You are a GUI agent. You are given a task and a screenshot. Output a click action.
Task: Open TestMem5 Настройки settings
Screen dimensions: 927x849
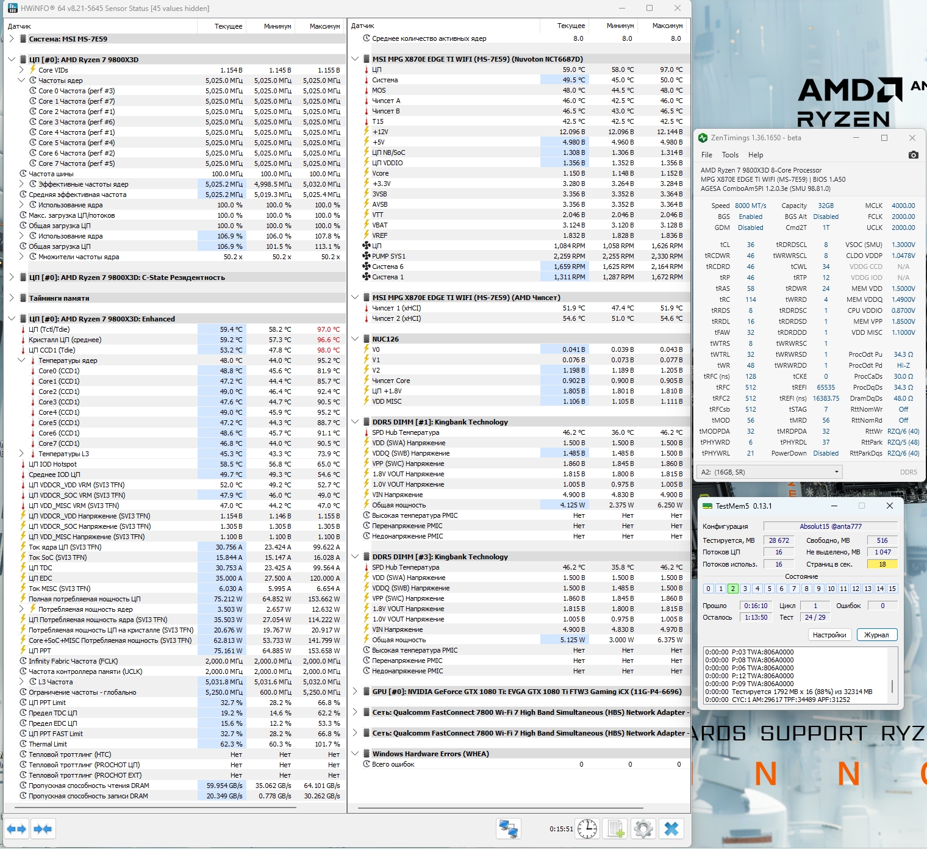(829, 635)
